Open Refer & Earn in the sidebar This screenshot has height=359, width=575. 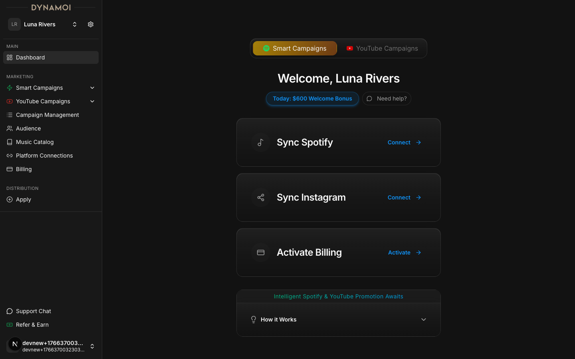pyautogui.click(x=32, y=325)
